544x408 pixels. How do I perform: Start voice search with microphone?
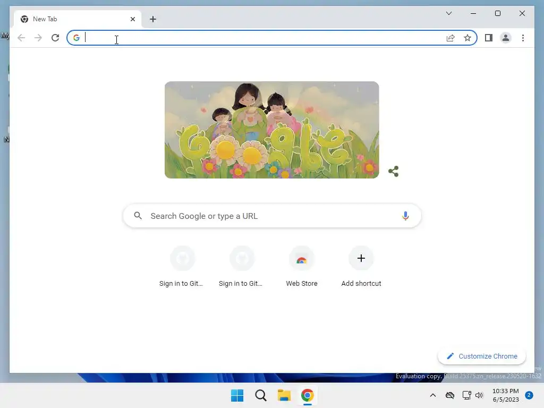405,216
